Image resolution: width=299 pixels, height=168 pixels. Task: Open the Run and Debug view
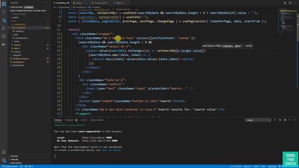[x=4, y=28]
